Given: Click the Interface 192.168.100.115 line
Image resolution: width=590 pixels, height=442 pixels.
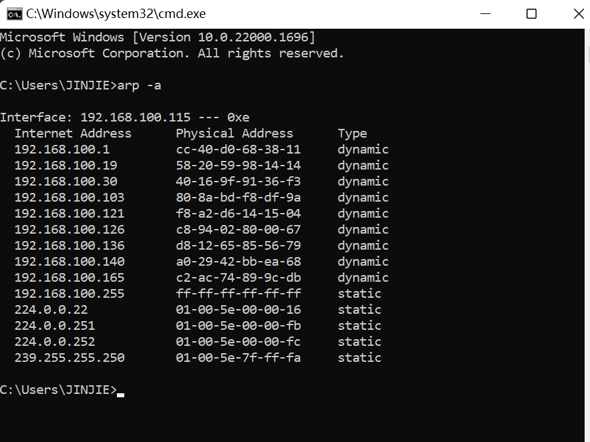Looking at the screenshot, I should (x=124, y=118).
